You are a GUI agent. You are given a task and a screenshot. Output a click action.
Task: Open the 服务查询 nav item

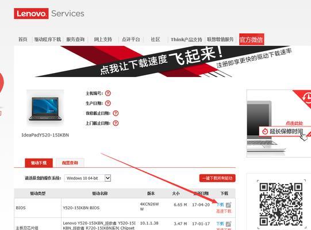[x=75, y=39]
